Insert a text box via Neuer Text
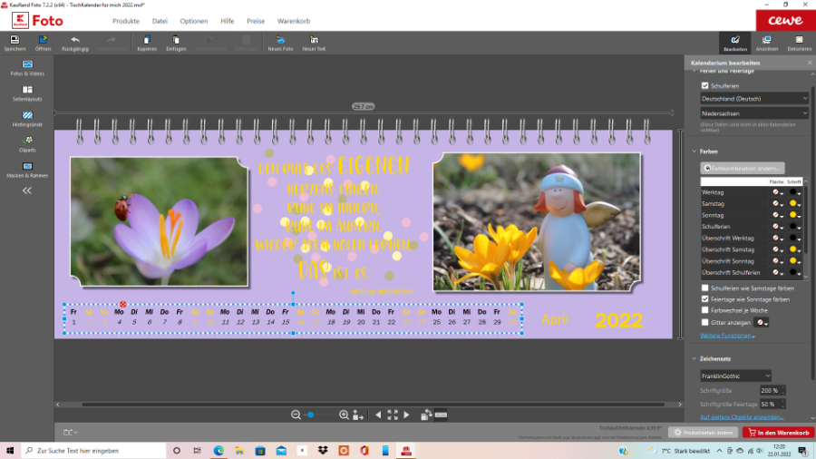Screen dimensions: 816x459 (314, 40)
